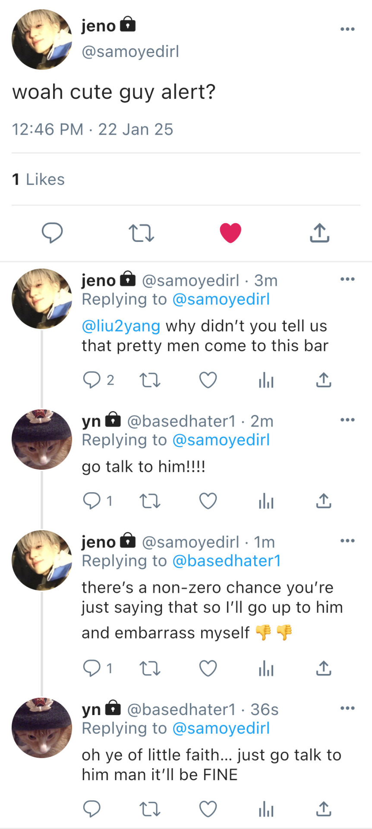Screen dimensions: 372x829
Task: Open more options on the main tweet
Action: point(347,29)
